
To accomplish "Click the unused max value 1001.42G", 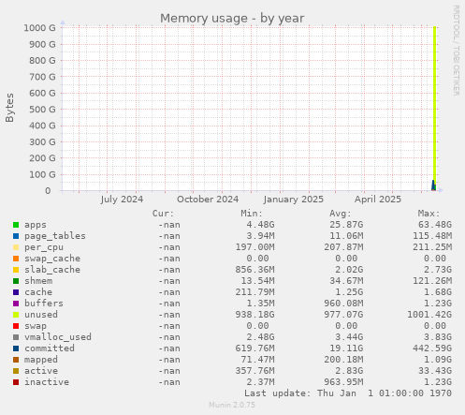I will pyautogui.click(x=429, y=315).
